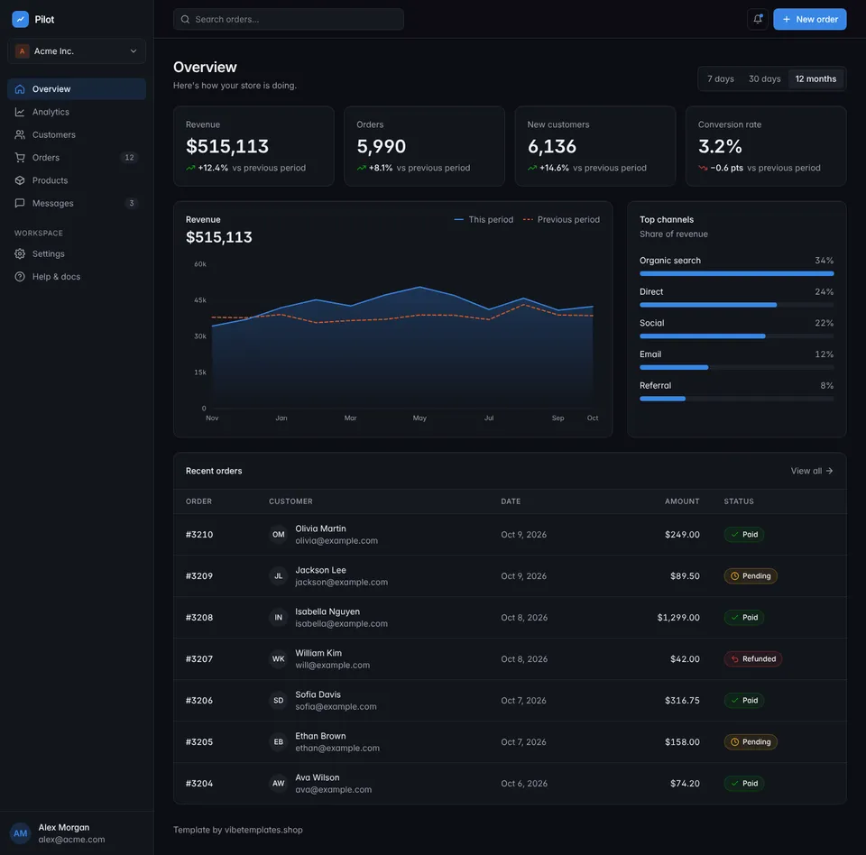
Task: Click the vibetemplates.shop template link
Action: pos(263,830)
